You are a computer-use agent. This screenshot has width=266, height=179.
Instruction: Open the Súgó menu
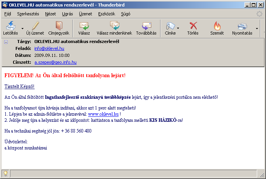(x=125, y=14)
